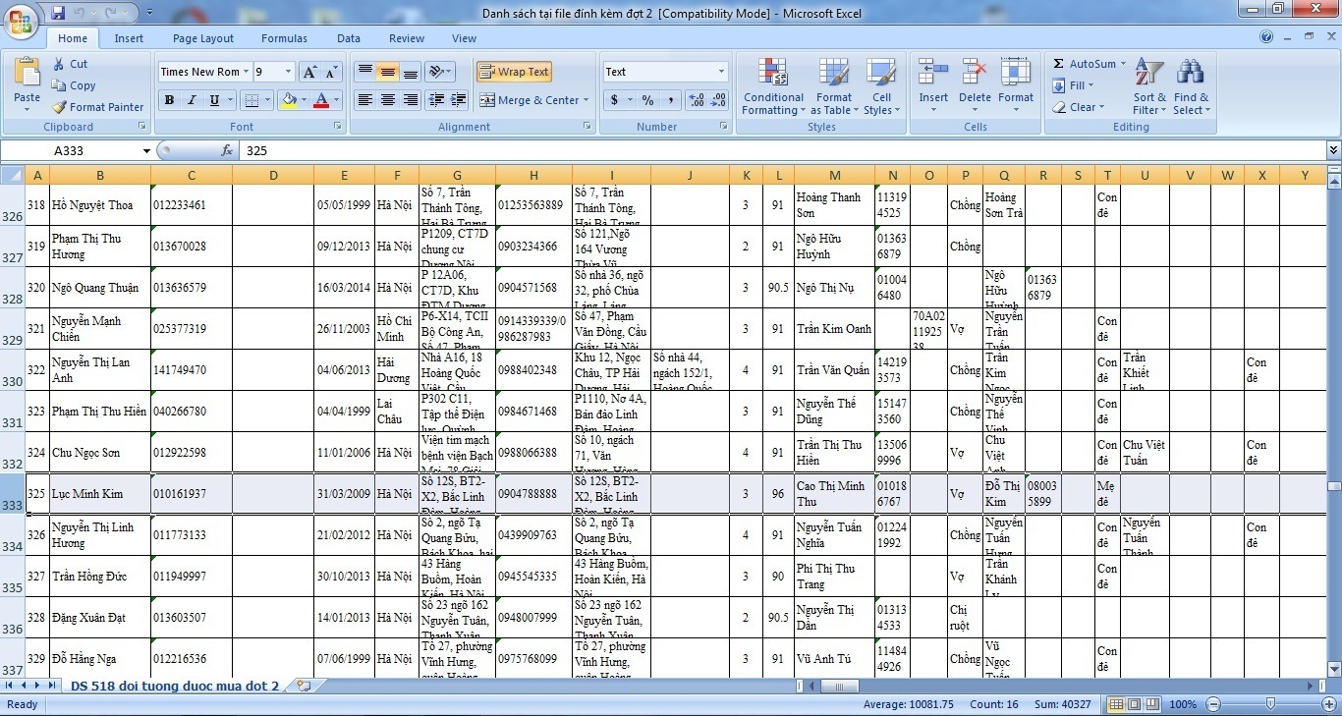Click the Format Painter brush icon
This screenshot has width=1342, height=716.
pyautogui.click(x=59, y=107)
